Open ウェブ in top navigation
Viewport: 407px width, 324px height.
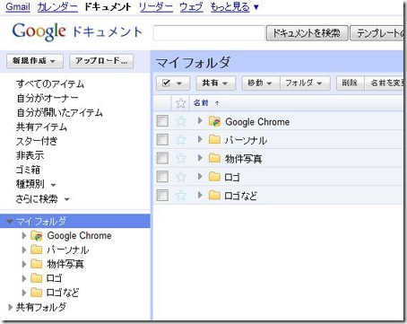191,6
